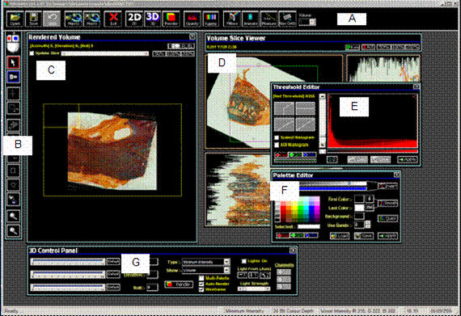Click the toolbar icon right of Measure
This screenshot has width=461, height=316.
click(x=287, y=19)
